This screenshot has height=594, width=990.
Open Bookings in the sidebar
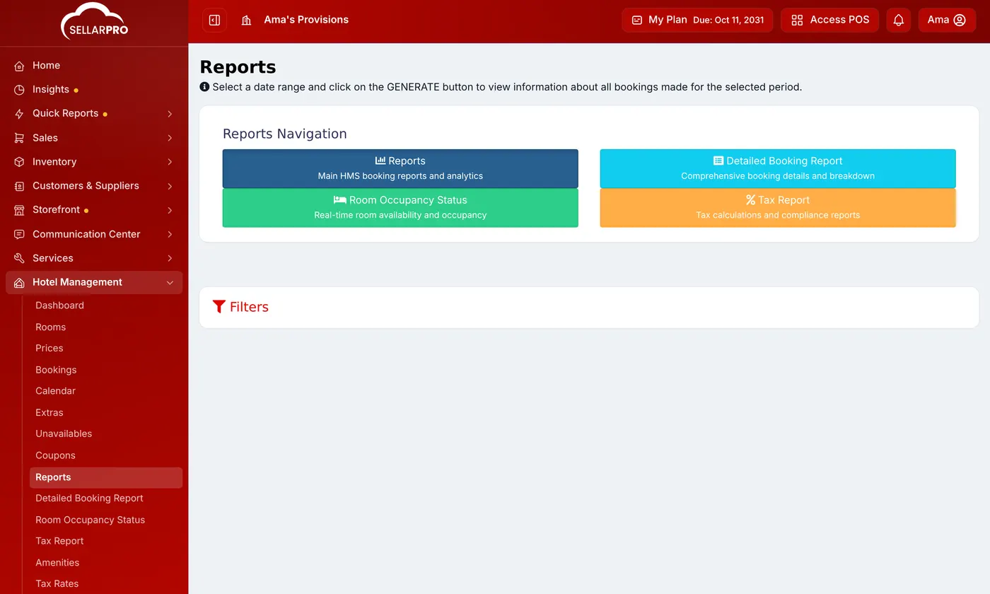pyautogui.click(x=56, y=370)
